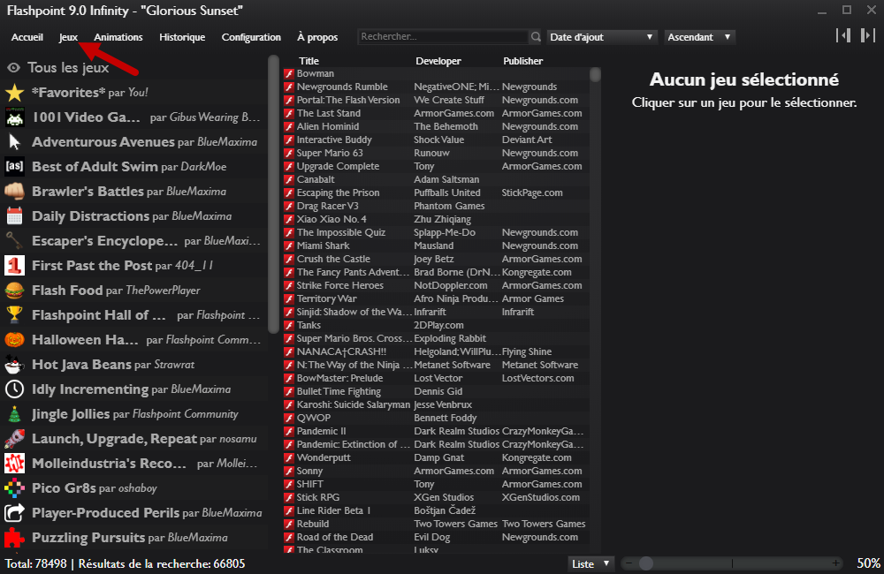This screenshot has height=574, width=884.
Task: Click the Daily Distractions calendar icon
Action: [x=15, y=216]
